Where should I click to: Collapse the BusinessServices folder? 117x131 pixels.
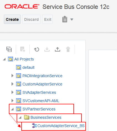[x=20, y=117]
